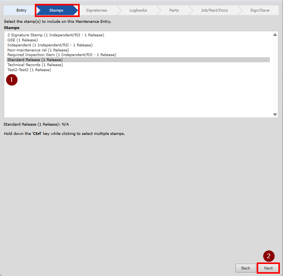Choose the Technical Records stamp
Viewport: 283px width, 276px height.
[35, 65]
